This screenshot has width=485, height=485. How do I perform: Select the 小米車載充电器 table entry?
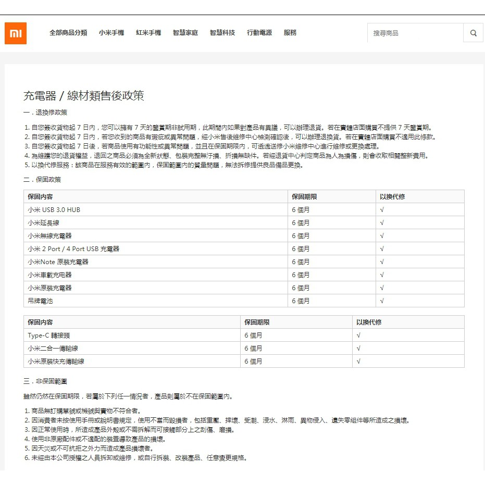pyautogui.click(x=50, y=275)
